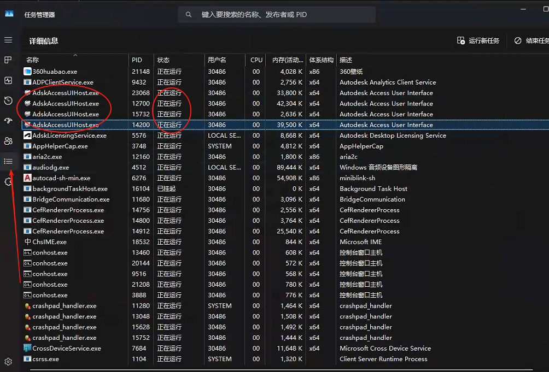Click the audiodg.exe process icon
Image resolution: width=549 pixels, height=372 pixels.
pyautogui.click(x=27, y=168)
